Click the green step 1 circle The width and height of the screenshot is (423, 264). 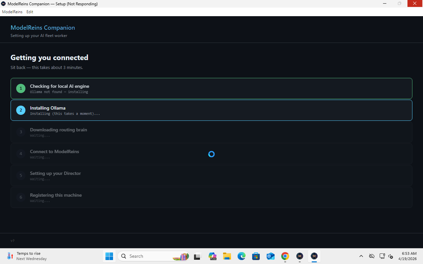[21, 88]
